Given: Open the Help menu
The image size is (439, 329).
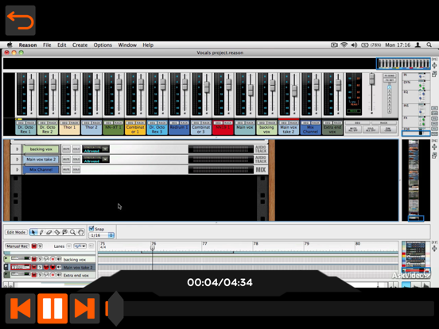Looking at the screenshot, I should point(148,45).
